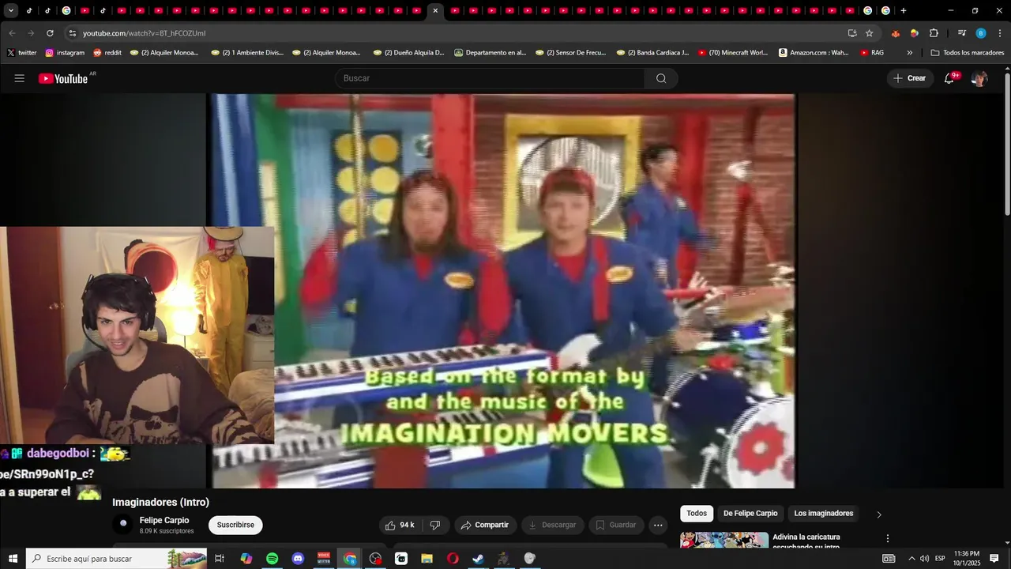Open the Departamento en al... bookmark
Screen dimensions: 1011x569
click(x=490, y=53)
